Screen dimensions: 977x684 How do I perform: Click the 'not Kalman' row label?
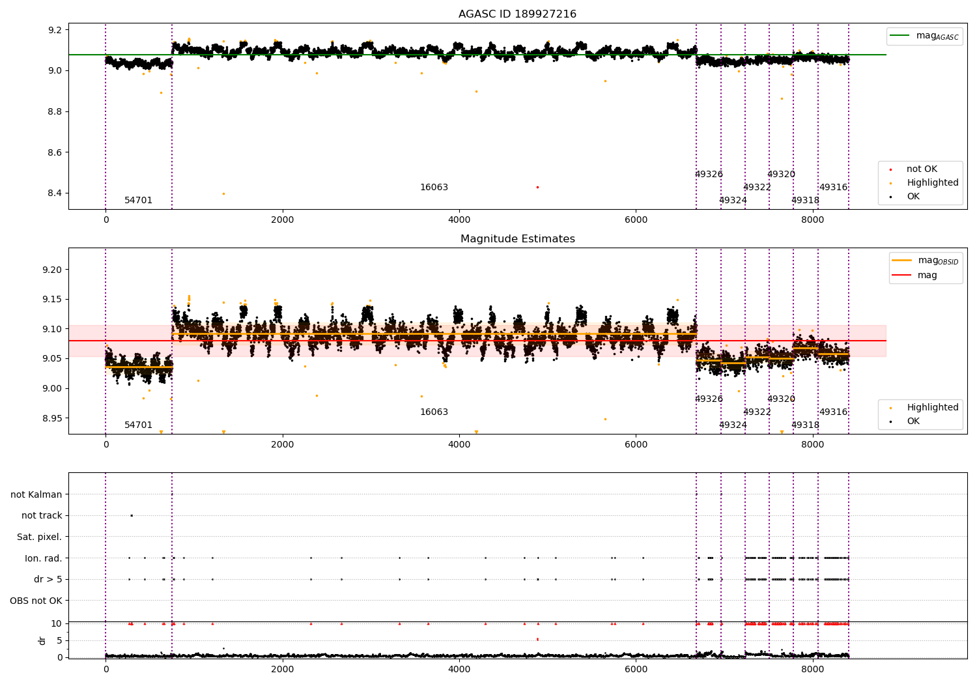(x=36, y=495)
